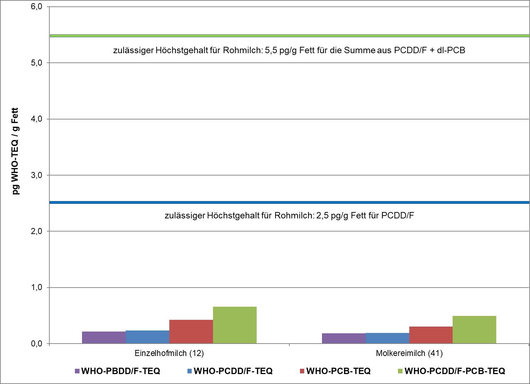The image size is (530, 384).
Task: Select the WHO-PCDD/F-TEQ legend label
Action: (233, 371)
